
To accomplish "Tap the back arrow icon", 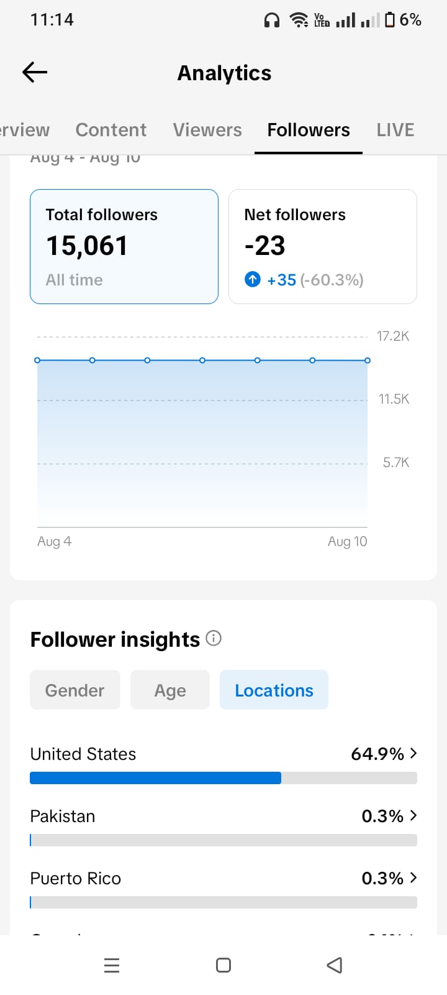I will pos(35,72).
